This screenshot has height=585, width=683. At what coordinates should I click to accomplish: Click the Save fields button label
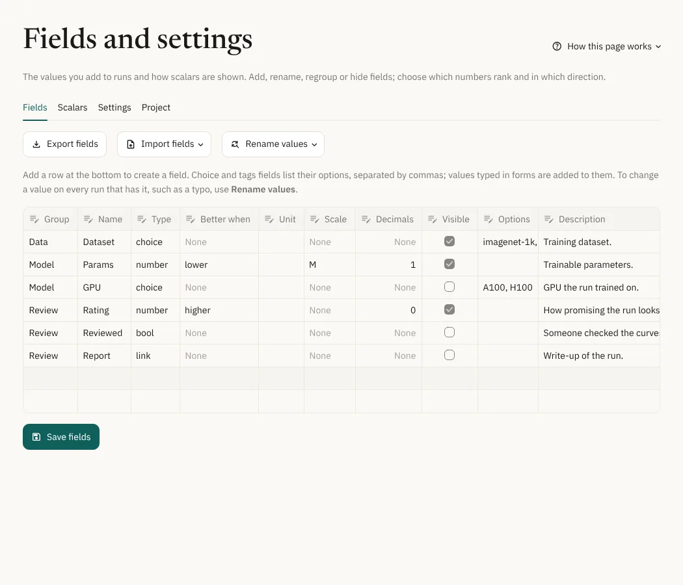68,437
